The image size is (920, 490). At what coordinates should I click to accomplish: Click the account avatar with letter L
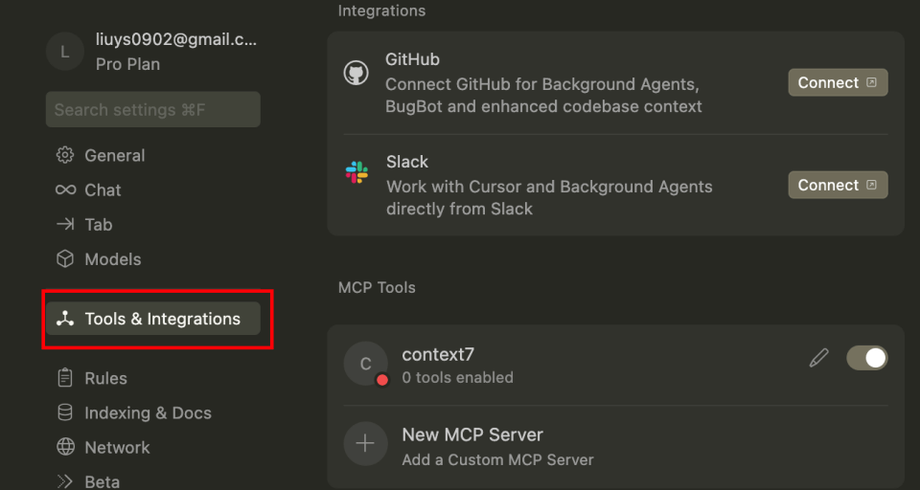[65, 52]
